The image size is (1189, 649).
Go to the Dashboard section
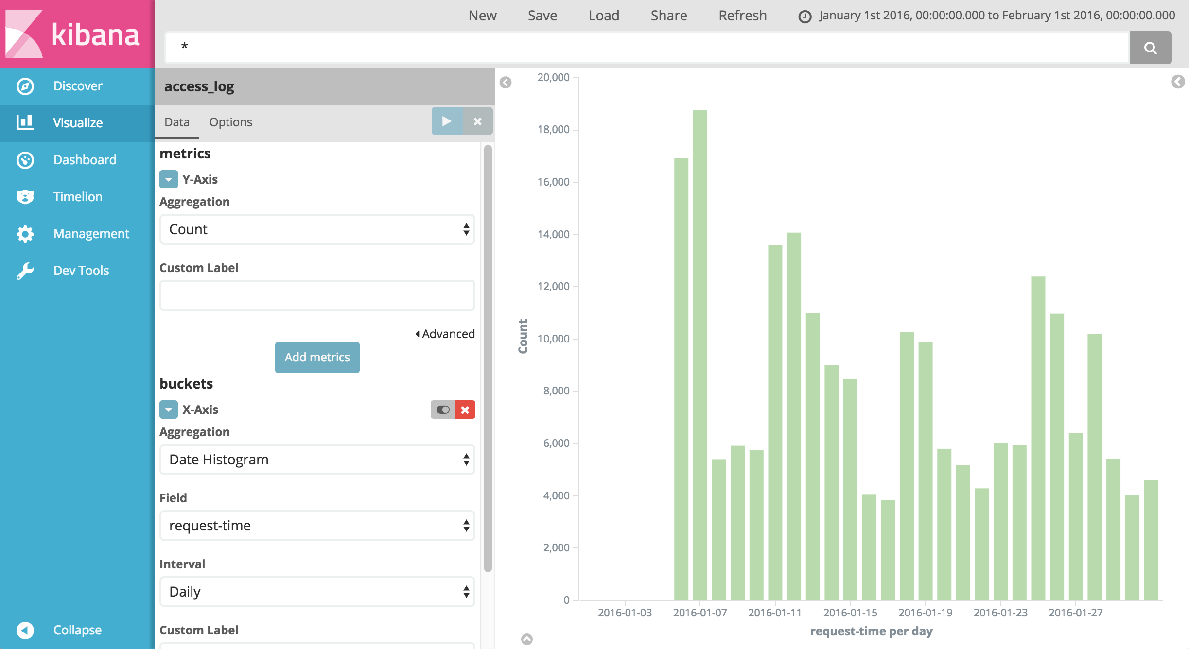(84, 159)
